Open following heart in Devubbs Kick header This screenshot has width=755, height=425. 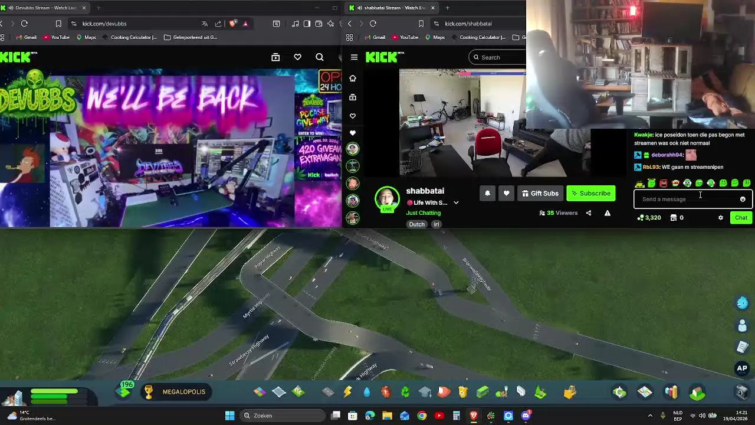pos(297,57)
